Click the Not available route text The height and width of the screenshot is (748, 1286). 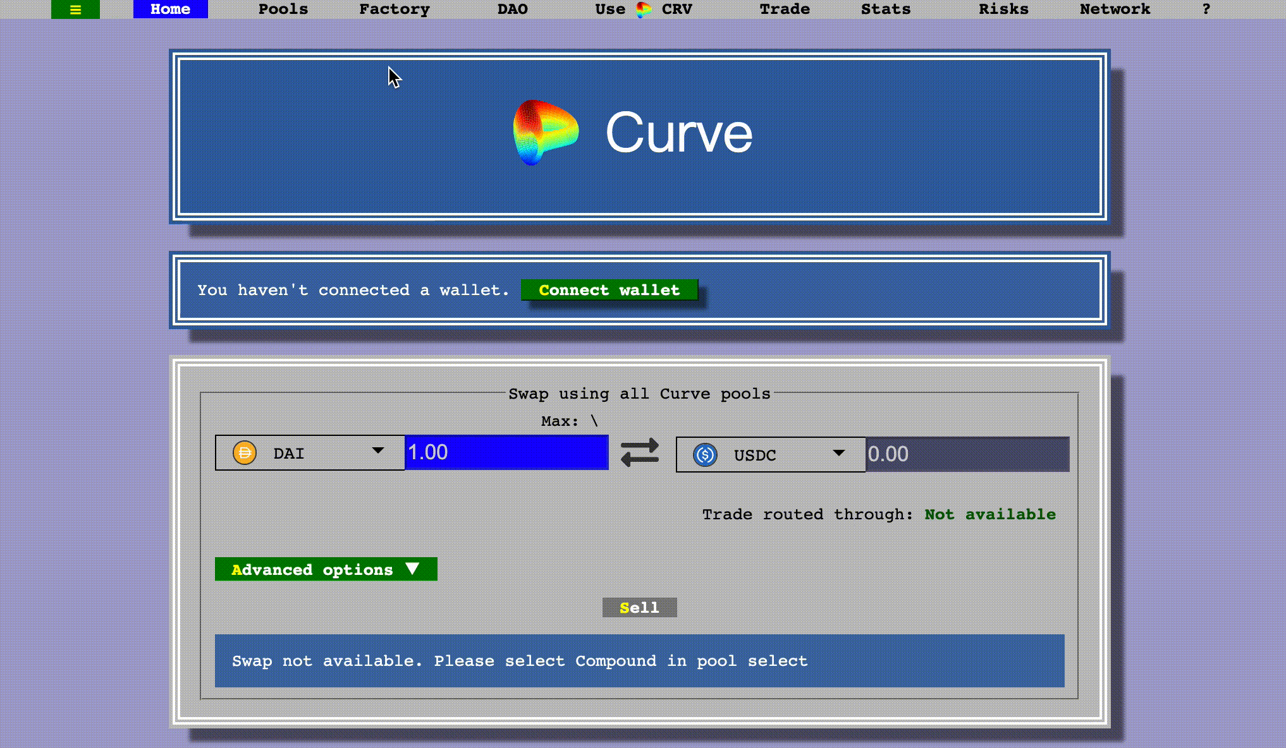990,514
